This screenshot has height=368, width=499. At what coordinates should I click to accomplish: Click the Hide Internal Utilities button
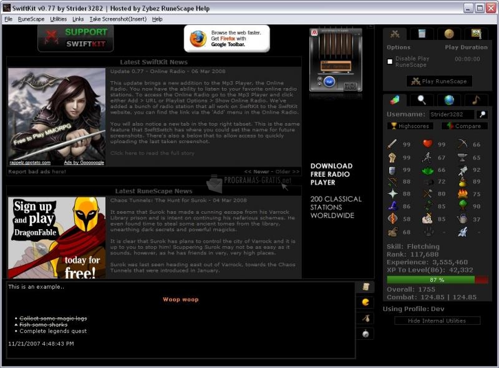437,321
